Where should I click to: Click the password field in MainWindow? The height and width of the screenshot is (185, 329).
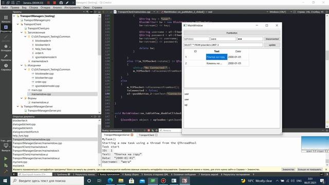pos(250,39)
